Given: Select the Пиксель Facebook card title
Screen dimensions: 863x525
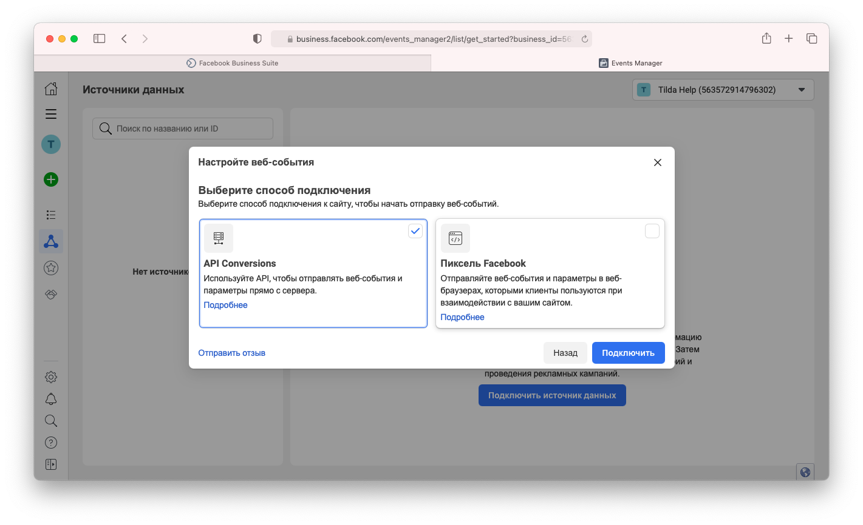Looking at the screenshot, I should (483, 263).
